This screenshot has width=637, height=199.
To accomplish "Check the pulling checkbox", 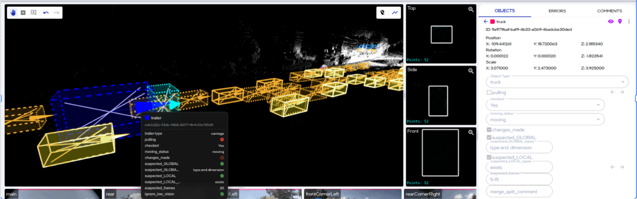I will [489, 93].
